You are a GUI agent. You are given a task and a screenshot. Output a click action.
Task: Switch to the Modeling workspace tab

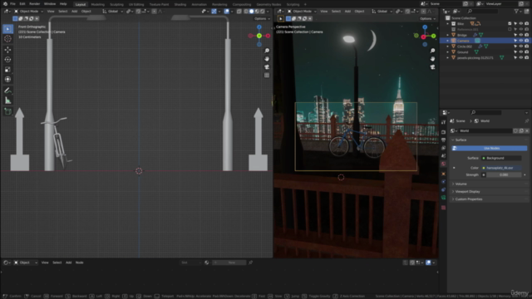(98, 4)
